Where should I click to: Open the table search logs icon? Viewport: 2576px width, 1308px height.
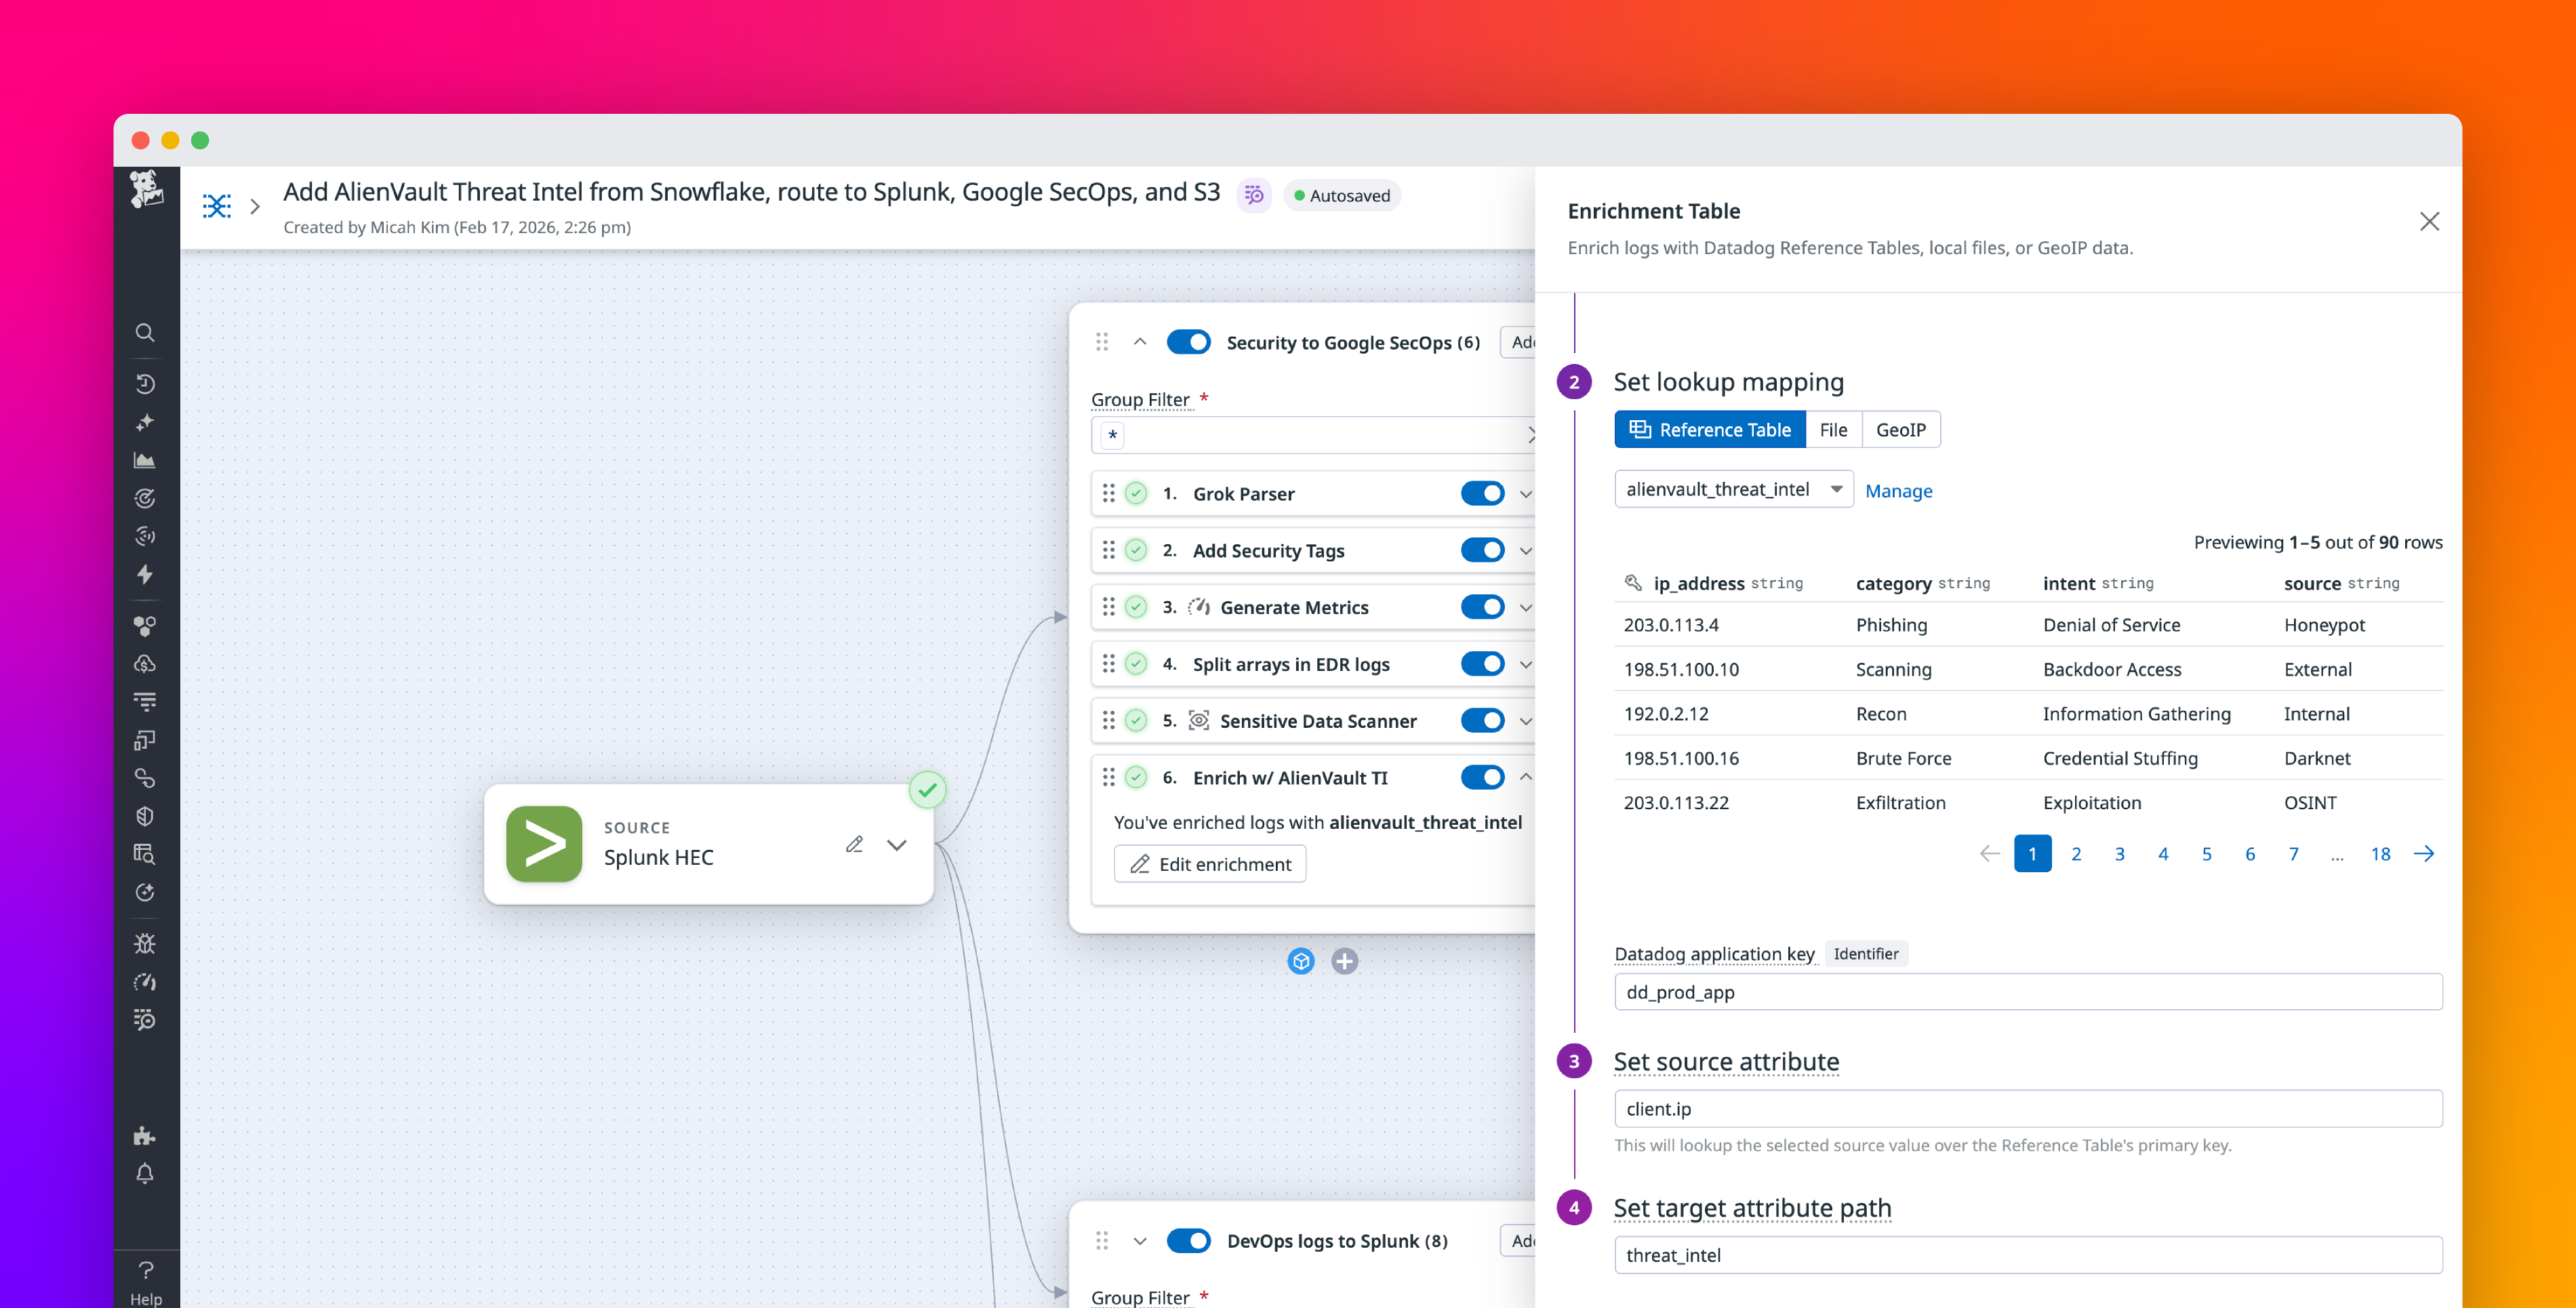145,854
